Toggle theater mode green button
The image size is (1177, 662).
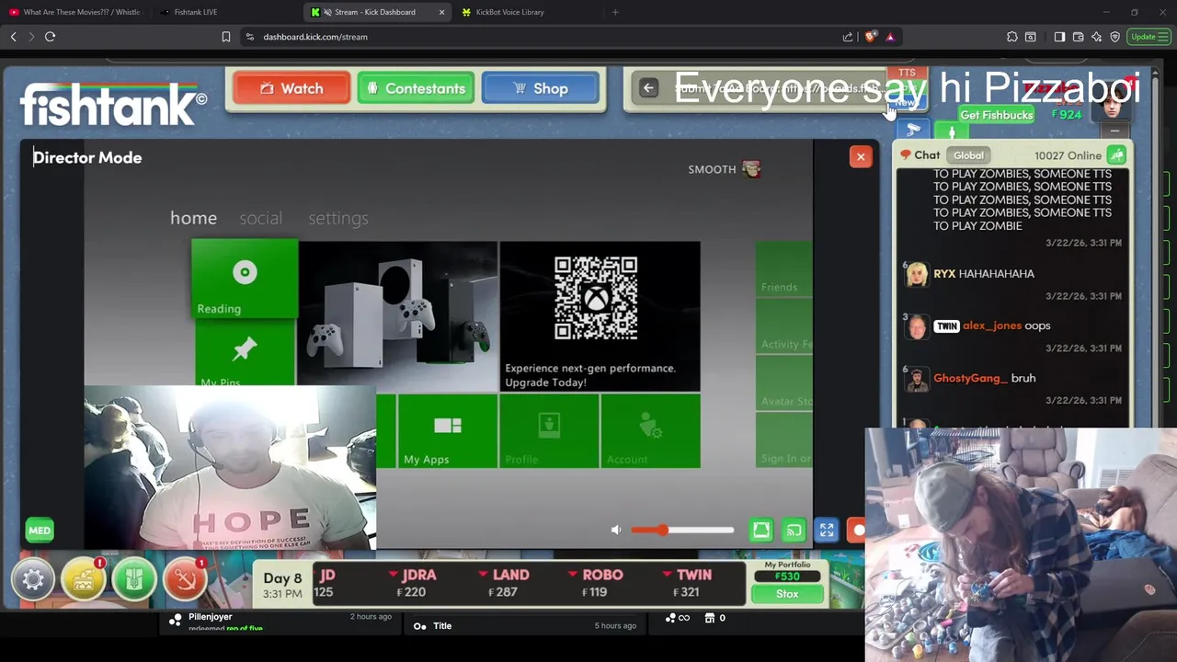click(x=761, y=531)
